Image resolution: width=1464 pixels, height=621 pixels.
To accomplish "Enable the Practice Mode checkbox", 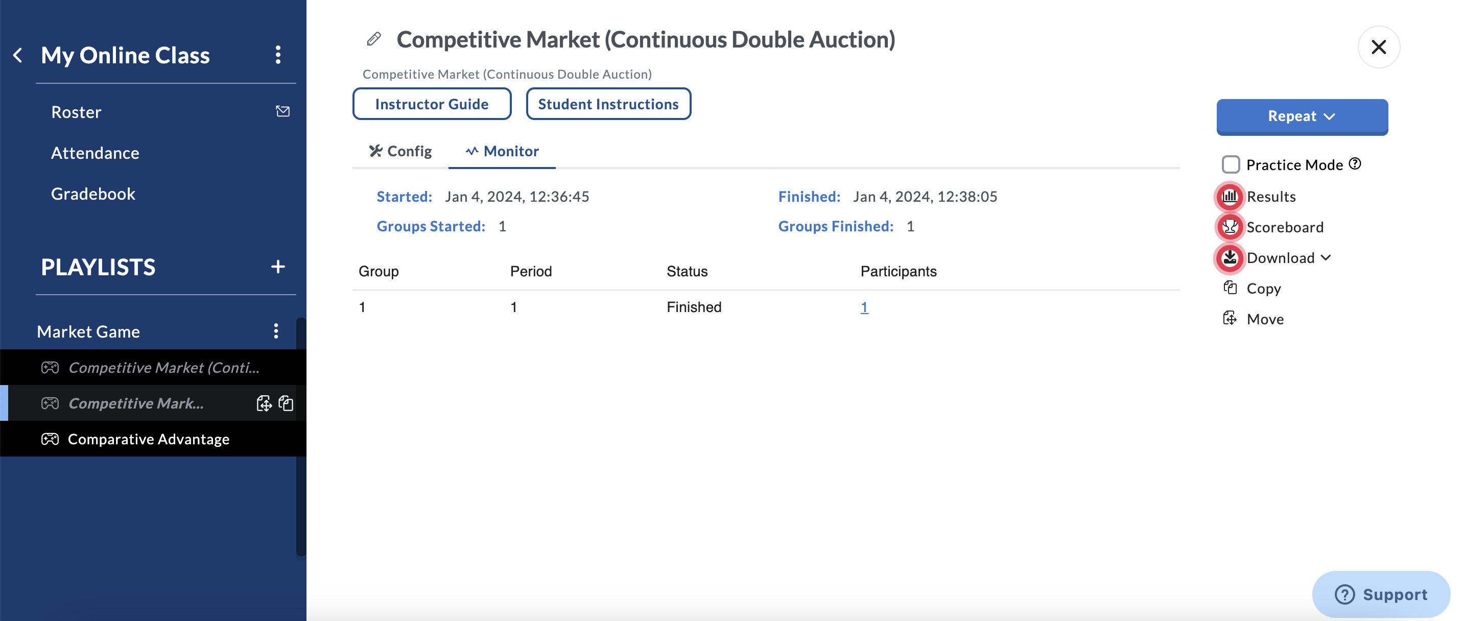I will point(1231,165).
